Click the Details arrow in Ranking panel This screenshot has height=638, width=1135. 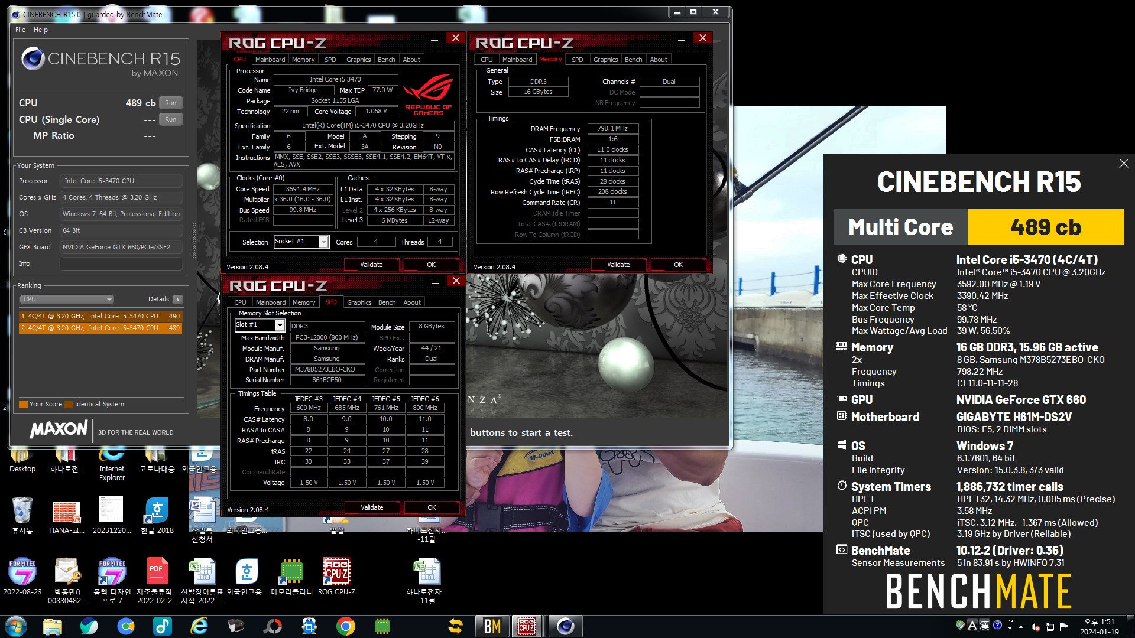pos(177,300)
